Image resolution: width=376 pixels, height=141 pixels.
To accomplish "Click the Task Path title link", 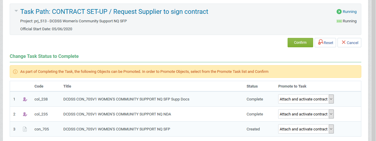I will [114, 12].
